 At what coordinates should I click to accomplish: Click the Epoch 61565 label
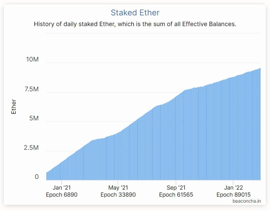pos(176,195)
